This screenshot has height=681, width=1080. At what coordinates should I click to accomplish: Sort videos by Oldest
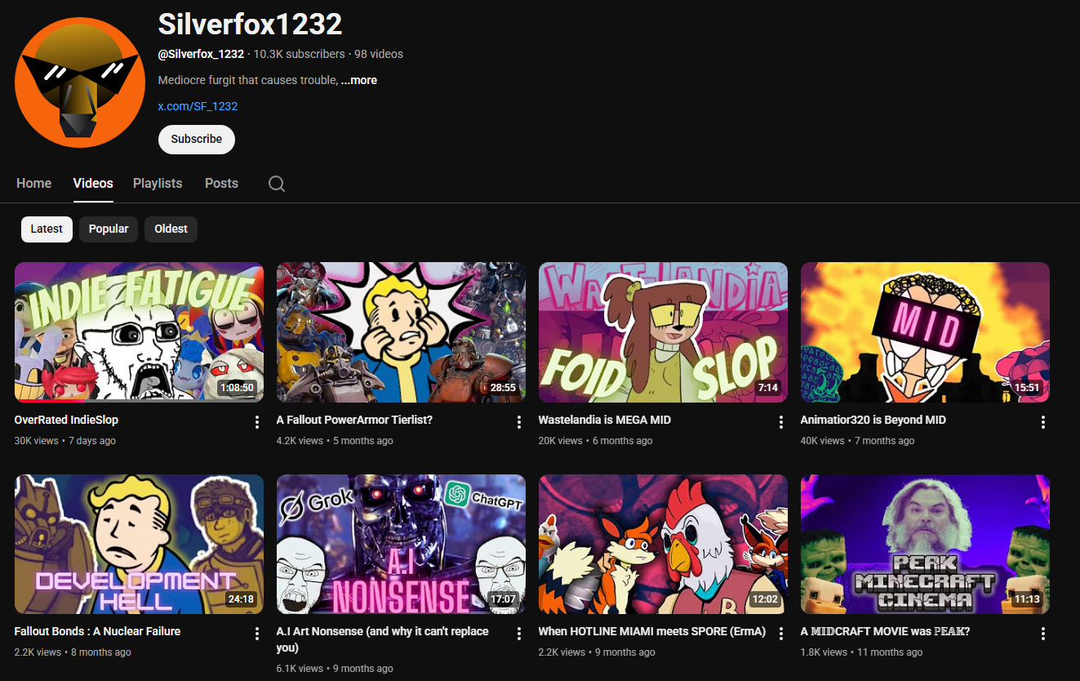(x=171, y=229)
